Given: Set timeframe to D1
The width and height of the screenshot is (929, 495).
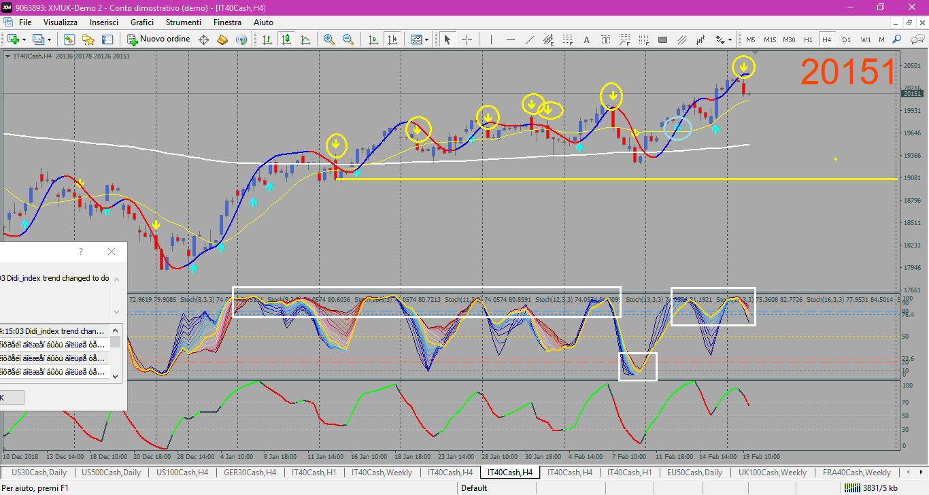Looking at the screenshot, I should pos(846,39).
